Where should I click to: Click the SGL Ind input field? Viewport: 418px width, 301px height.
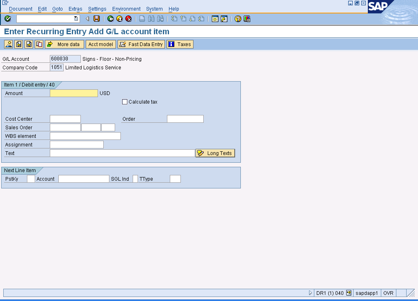pyautogui.click(x=135, y=179)
